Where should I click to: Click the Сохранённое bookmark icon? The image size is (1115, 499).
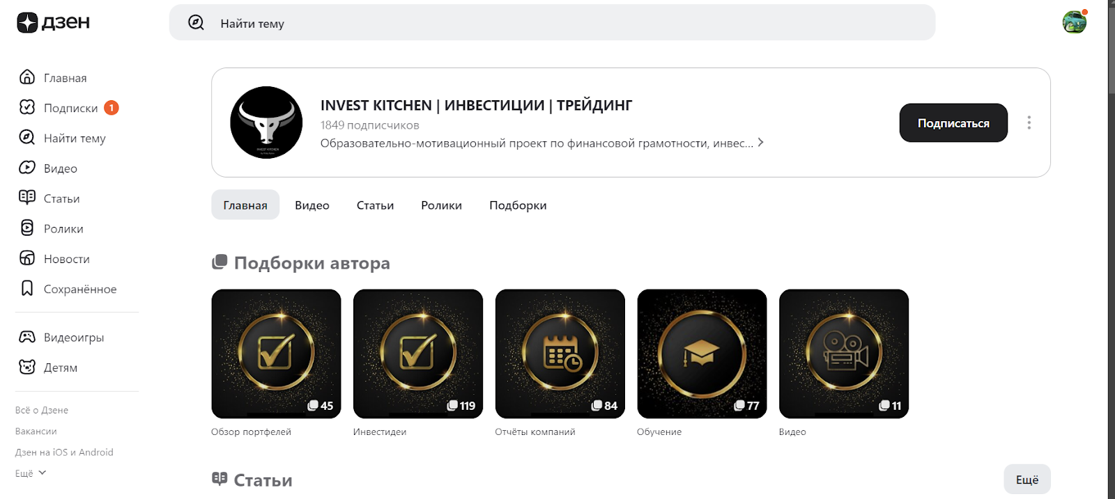(x=27, y=288)
